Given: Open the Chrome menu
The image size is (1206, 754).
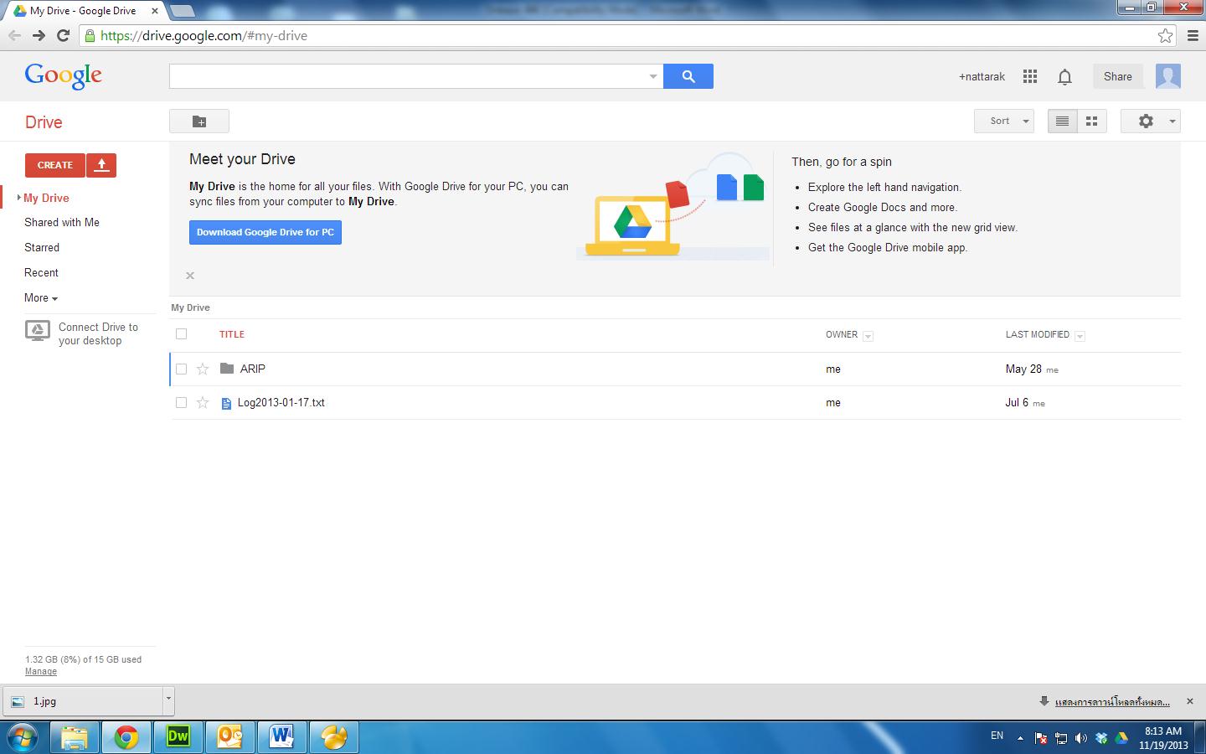Looking at the screenshot, I should pyautogui.click(x=1193, y=35).
